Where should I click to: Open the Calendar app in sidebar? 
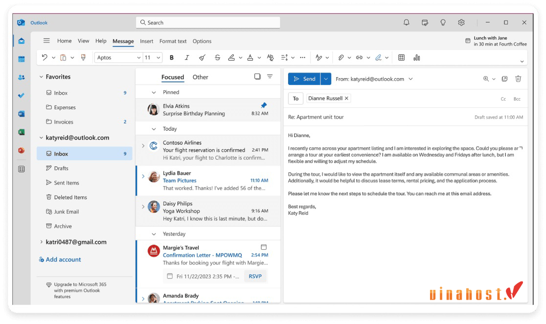(x=21, y=59)
